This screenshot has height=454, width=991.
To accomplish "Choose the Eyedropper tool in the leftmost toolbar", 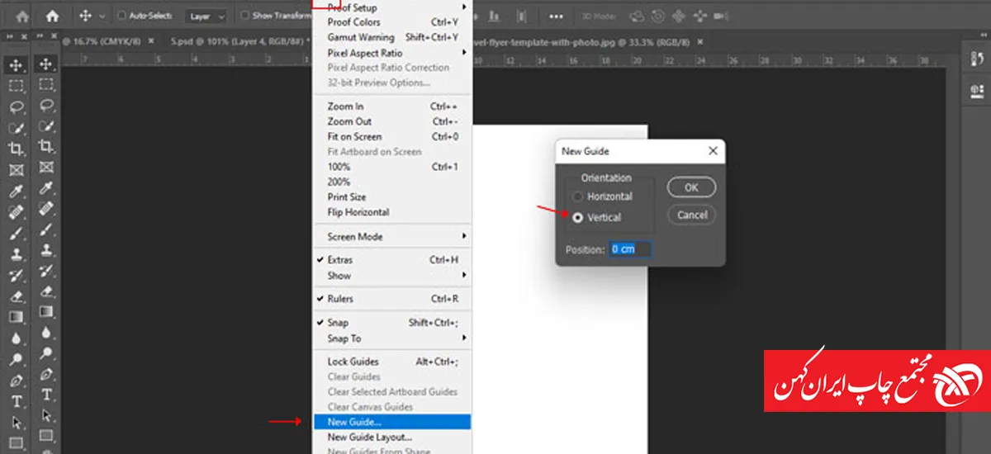I will point(16,191).
